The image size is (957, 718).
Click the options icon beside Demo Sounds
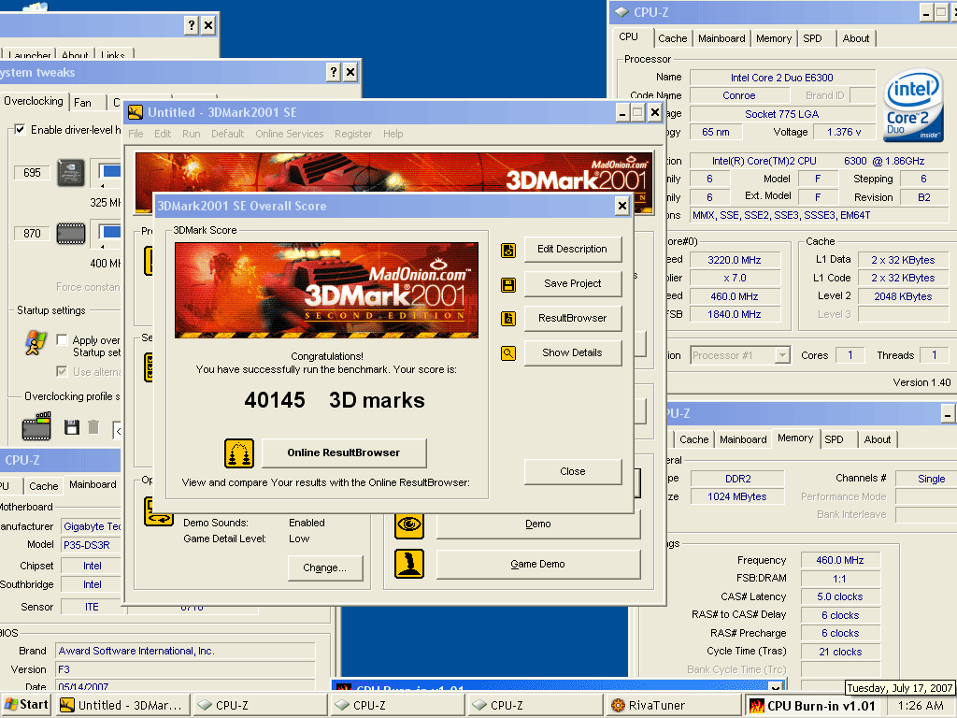[159, 511]
